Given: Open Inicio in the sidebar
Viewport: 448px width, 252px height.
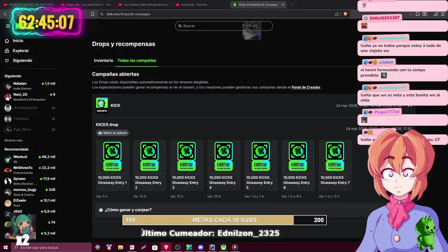Looking at the screenshot, I should click(x=18, y=41).
